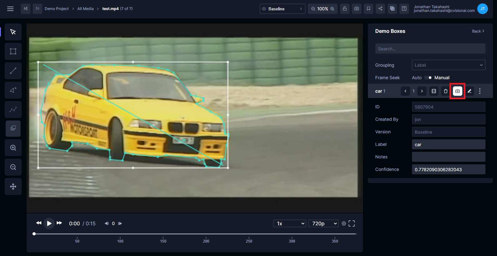Open the playback speed 1x dropdown
This screenshot has height=256, width=497.
click(x=289, y=223)
